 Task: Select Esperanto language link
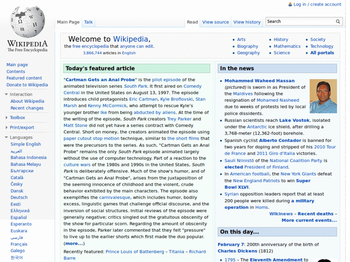pyautogui.click(x=21, y=224)
